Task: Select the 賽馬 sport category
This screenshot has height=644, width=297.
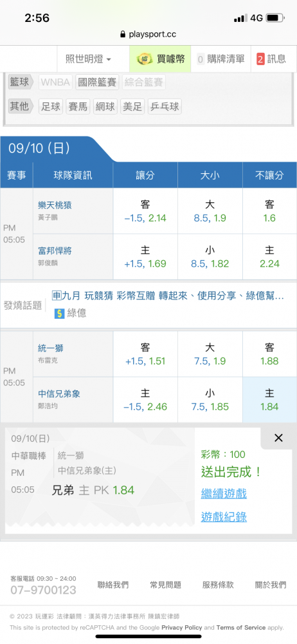Action: pyautogui.click(x=78, y=107)
